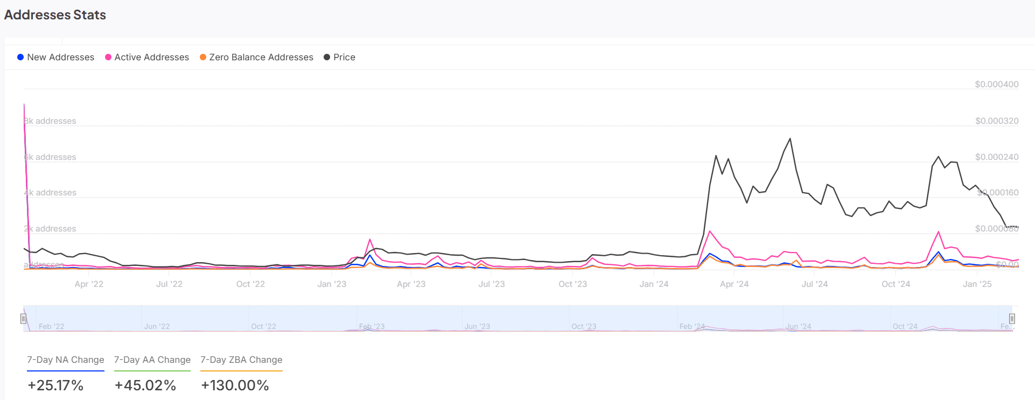Click the +130.00% change value
1035x400 pixels.
click(x=235, y=385)
